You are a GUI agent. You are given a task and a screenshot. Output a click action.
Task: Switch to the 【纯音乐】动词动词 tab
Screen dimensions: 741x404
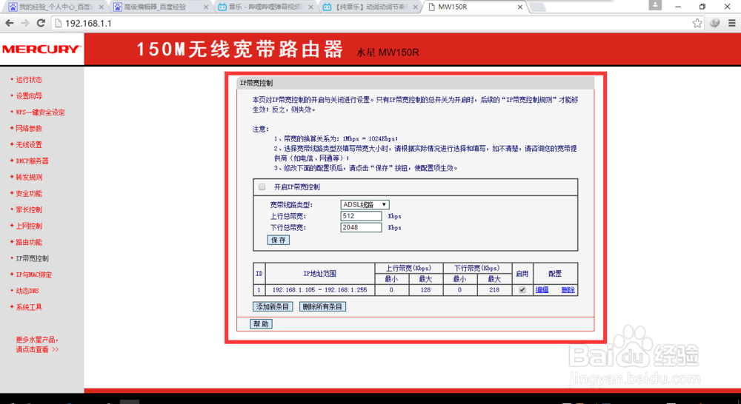(x=370, y=7)
